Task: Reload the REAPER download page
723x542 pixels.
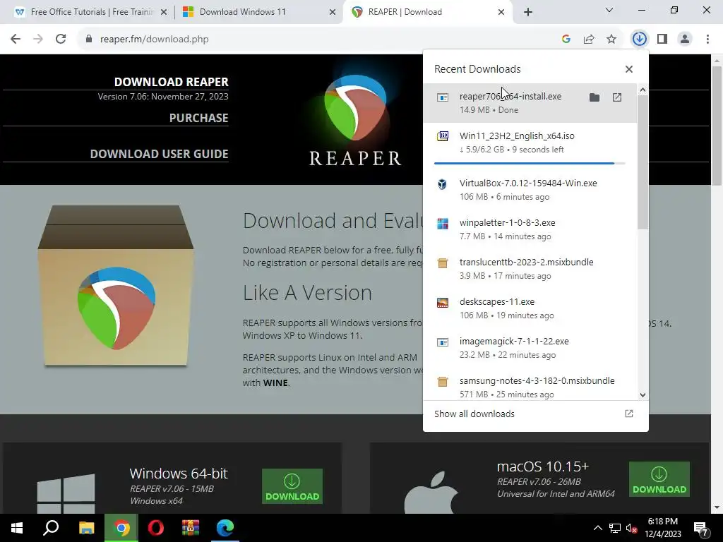Action: [61, 40]
